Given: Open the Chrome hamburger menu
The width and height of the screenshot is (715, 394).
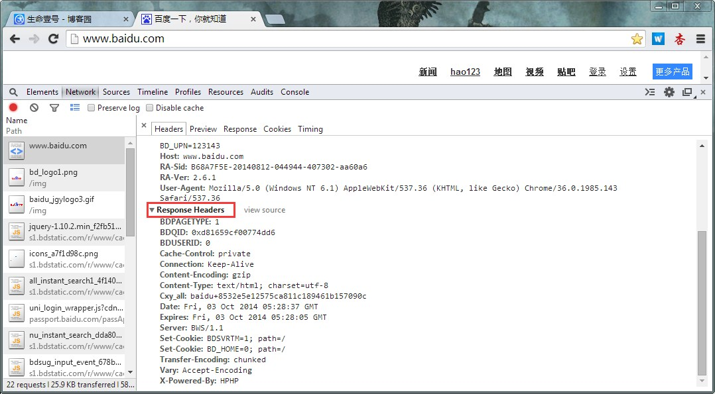Looking at the screenshot, I should click(x=701, y=39).
